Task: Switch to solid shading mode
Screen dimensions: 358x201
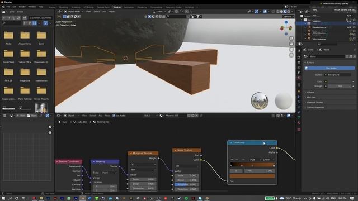Action: pos(281,11)
